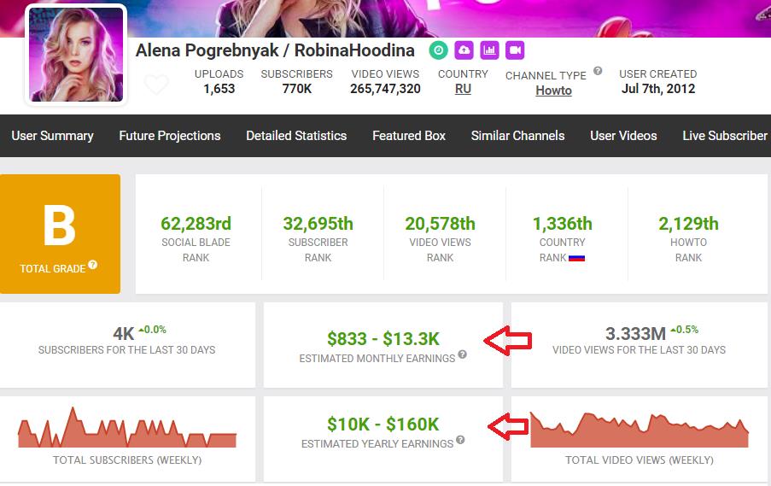Go to Featured Box tab
Screen dimensions: 771x486
coord(409,136)
